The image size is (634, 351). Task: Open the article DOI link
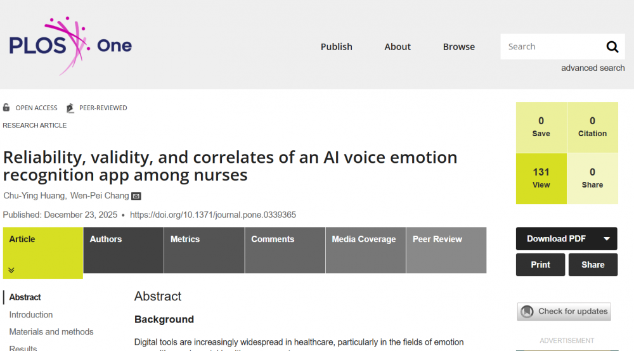pos(212,215)
